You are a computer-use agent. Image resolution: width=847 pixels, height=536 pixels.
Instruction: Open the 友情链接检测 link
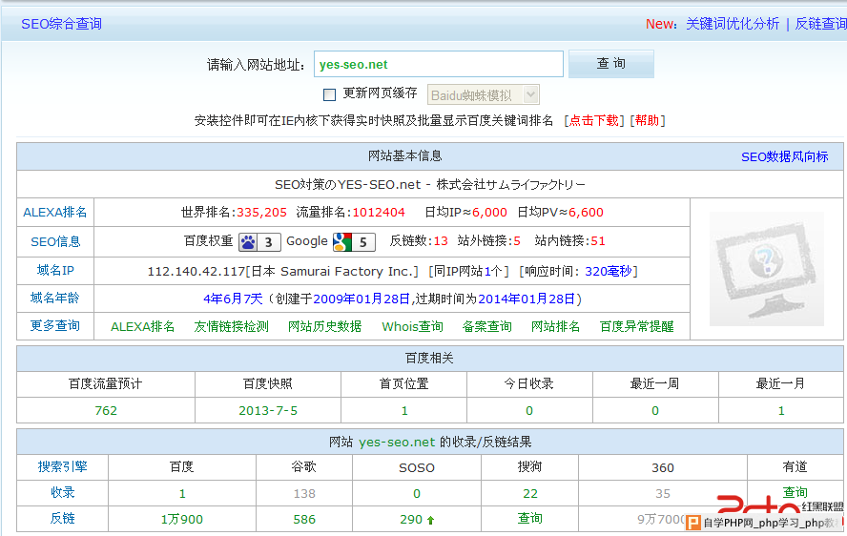pyautogui.click(x=231, y=326)
